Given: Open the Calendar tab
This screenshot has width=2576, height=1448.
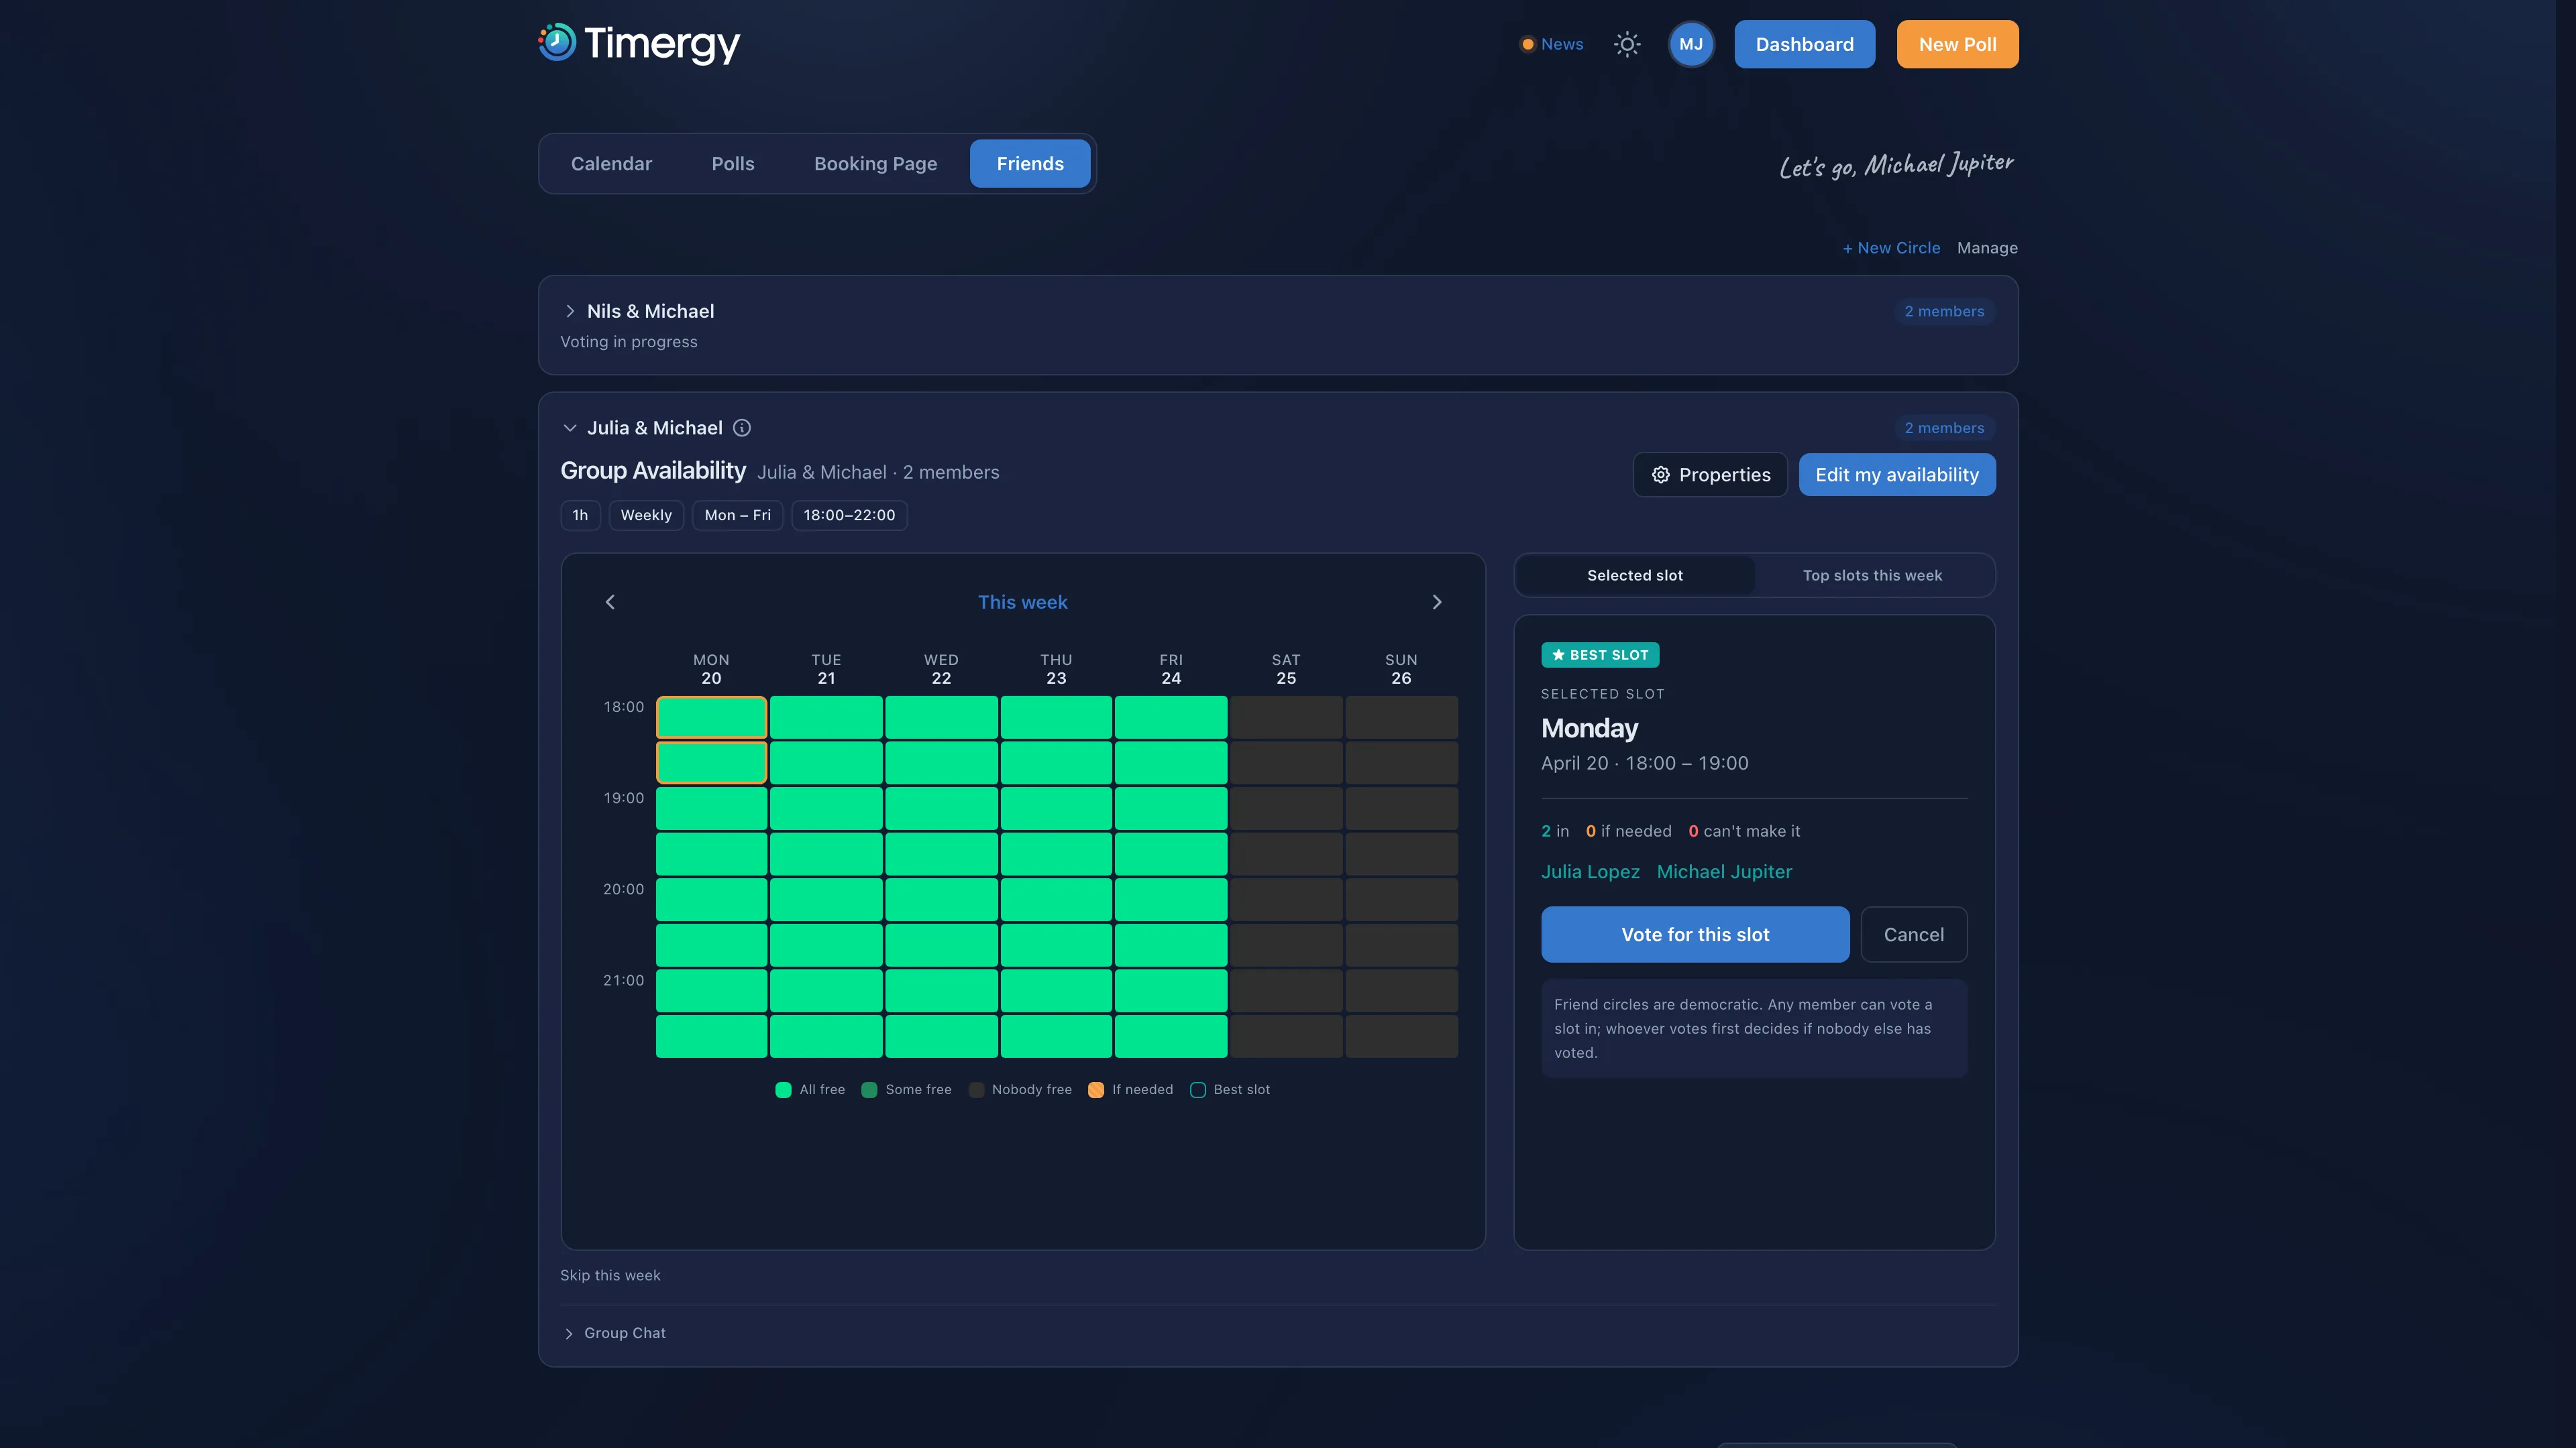Looking at the screenshot, I should tap(611, 163).
